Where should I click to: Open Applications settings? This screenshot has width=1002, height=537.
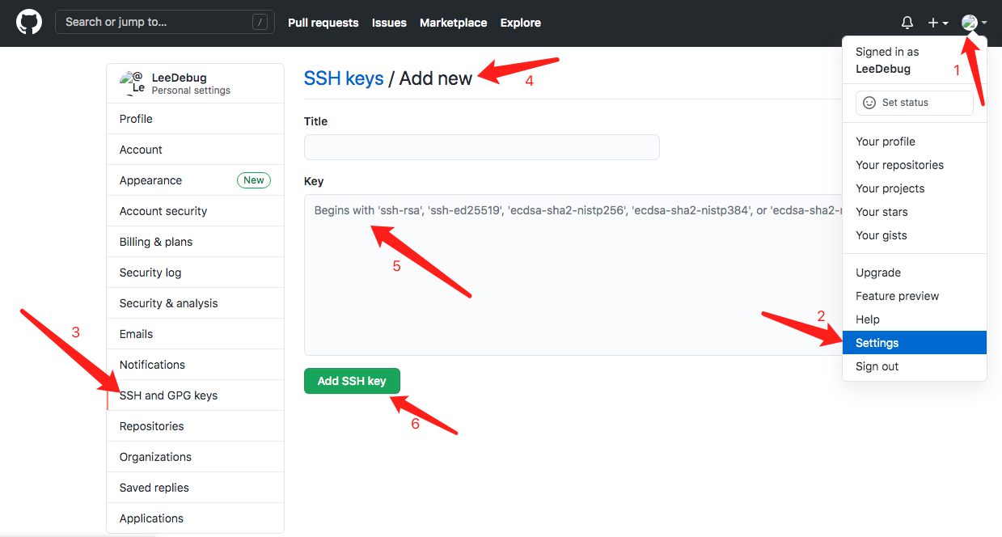195,518
